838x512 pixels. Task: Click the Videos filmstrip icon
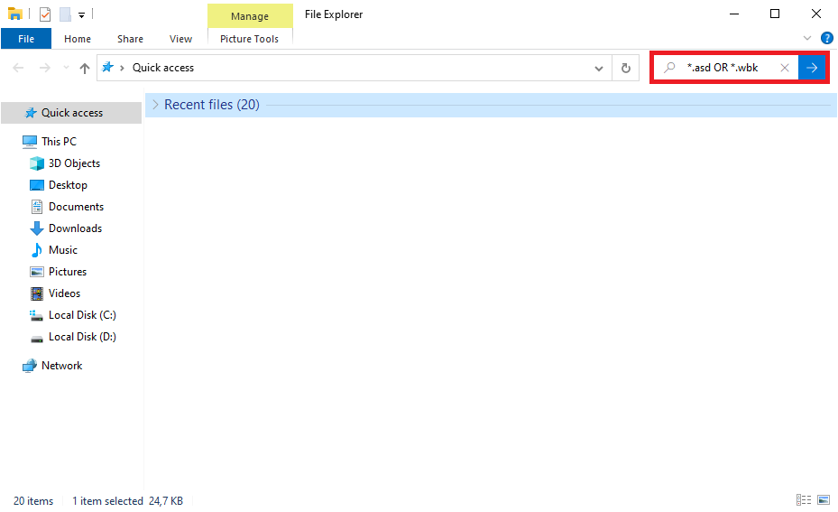[x=37, y=293]
